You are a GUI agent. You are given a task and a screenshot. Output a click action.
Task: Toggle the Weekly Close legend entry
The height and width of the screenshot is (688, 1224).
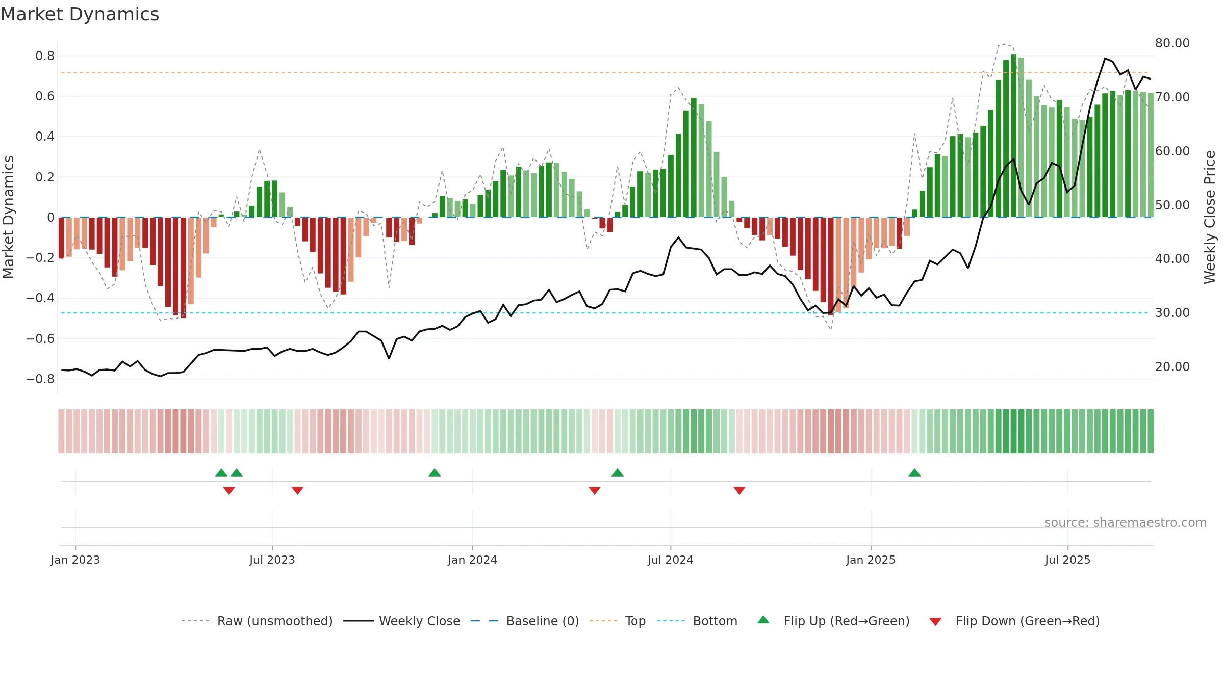tap(402, 621)
